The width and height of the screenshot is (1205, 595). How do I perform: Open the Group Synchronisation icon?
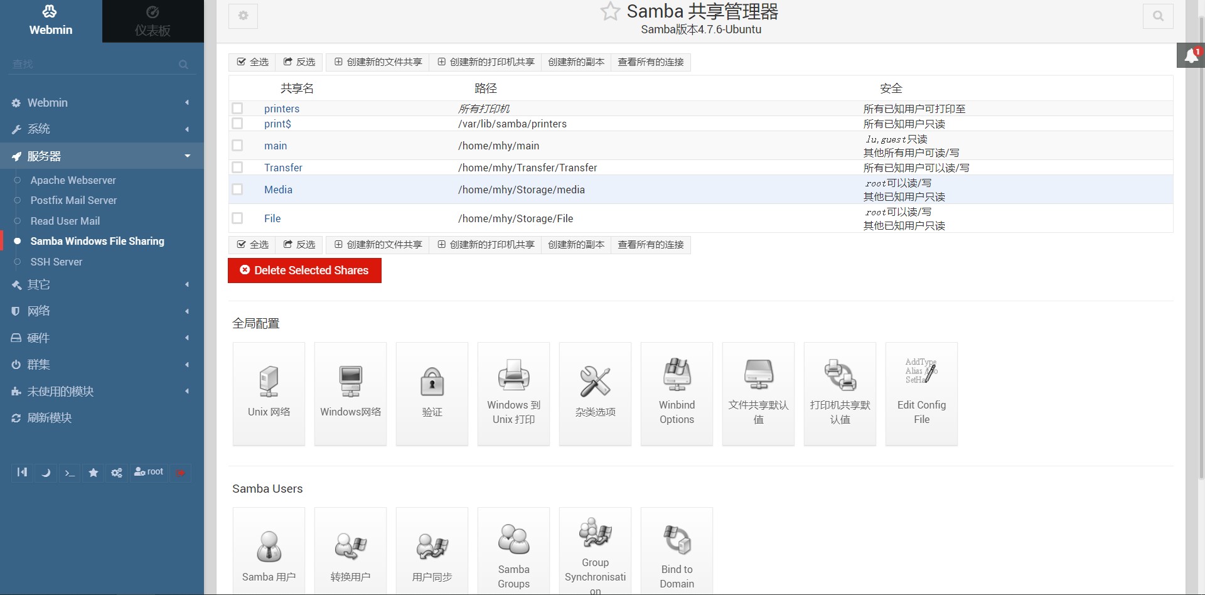pos(595,551)
